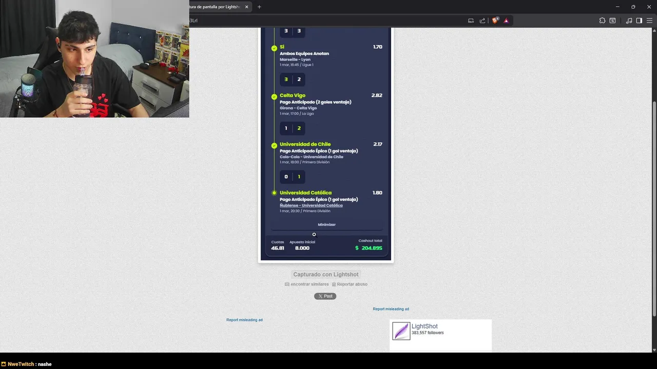Click the 'Cuotas' value 46.81
This screenshot has width=657, height=369.
[278, 248]
